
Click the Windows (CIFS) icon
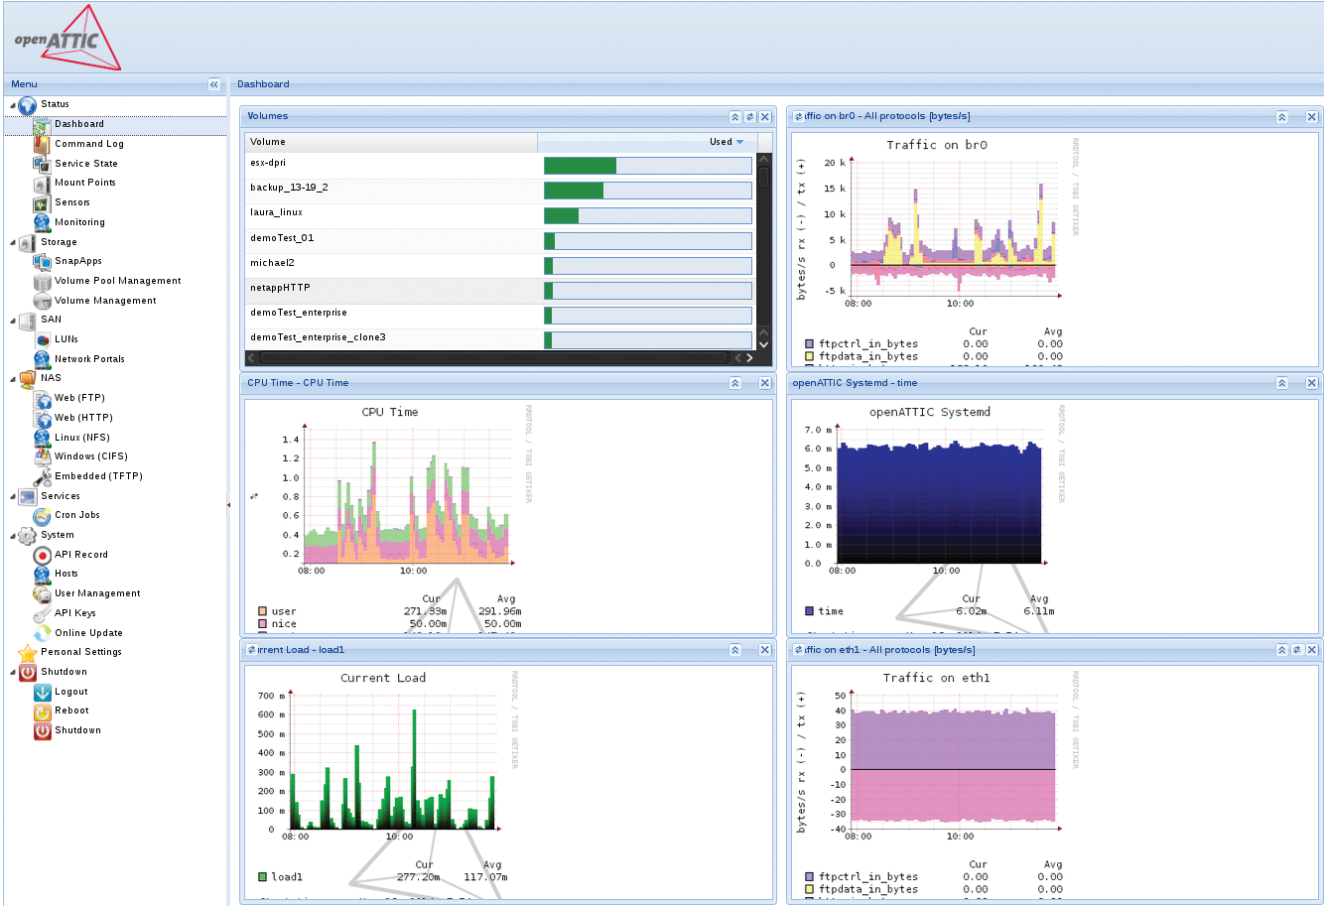click(x=42, y=456)
